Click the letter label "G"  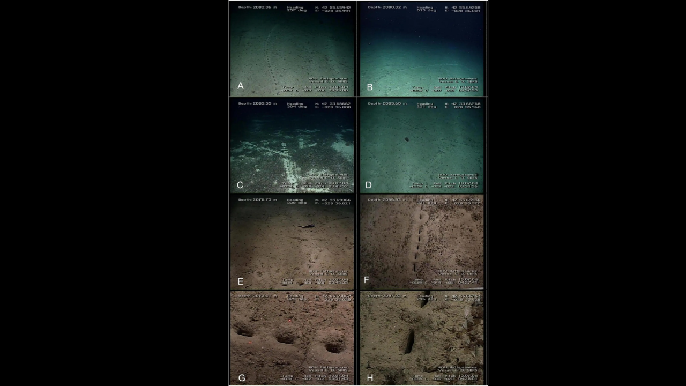point(242,378)
